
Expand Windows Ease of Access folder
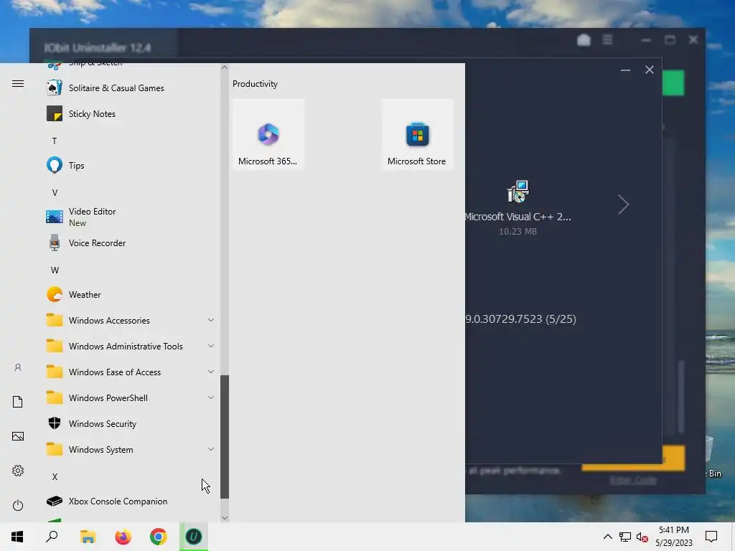(131, 372)
